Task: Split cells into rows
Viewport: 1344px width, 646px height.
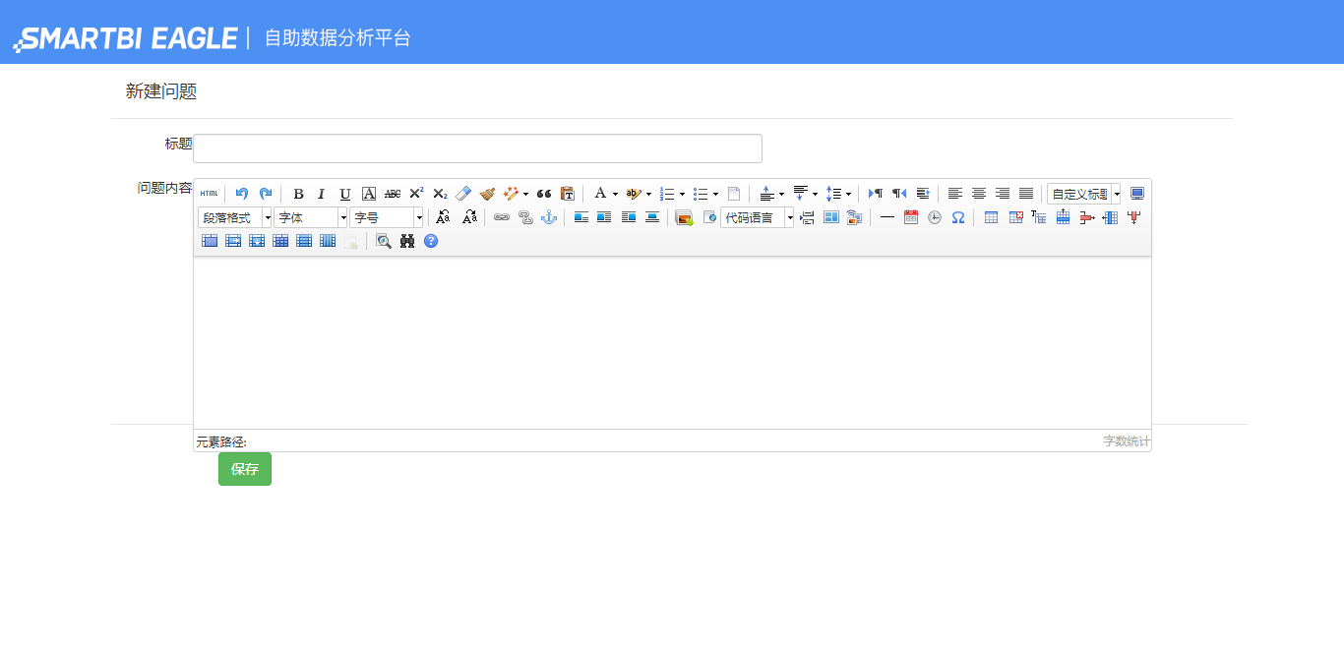Action: pos(304,241)
